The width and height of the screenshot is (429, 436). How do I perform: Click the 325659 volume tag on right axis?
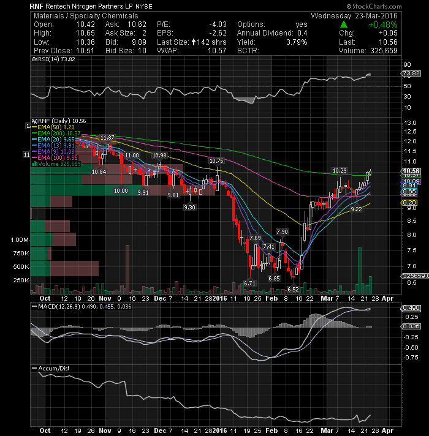414,276
